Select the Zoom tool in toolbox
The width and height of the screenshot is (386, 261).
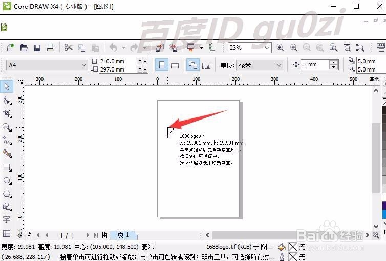click(x=7, y=127)
